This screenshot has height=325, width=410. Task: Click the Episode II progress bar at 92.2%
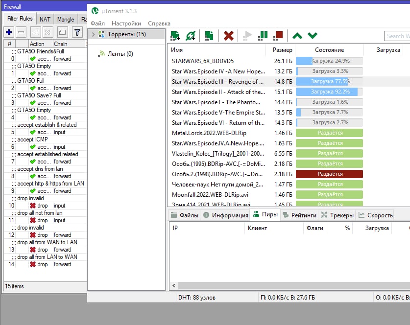329,92
